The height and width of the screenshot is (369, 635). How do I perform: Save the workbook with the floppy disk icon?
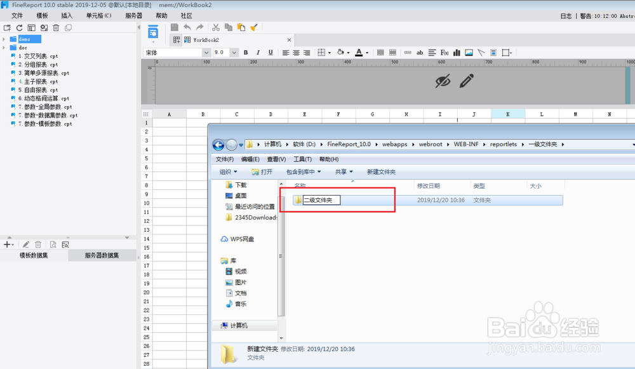point(175,27)
